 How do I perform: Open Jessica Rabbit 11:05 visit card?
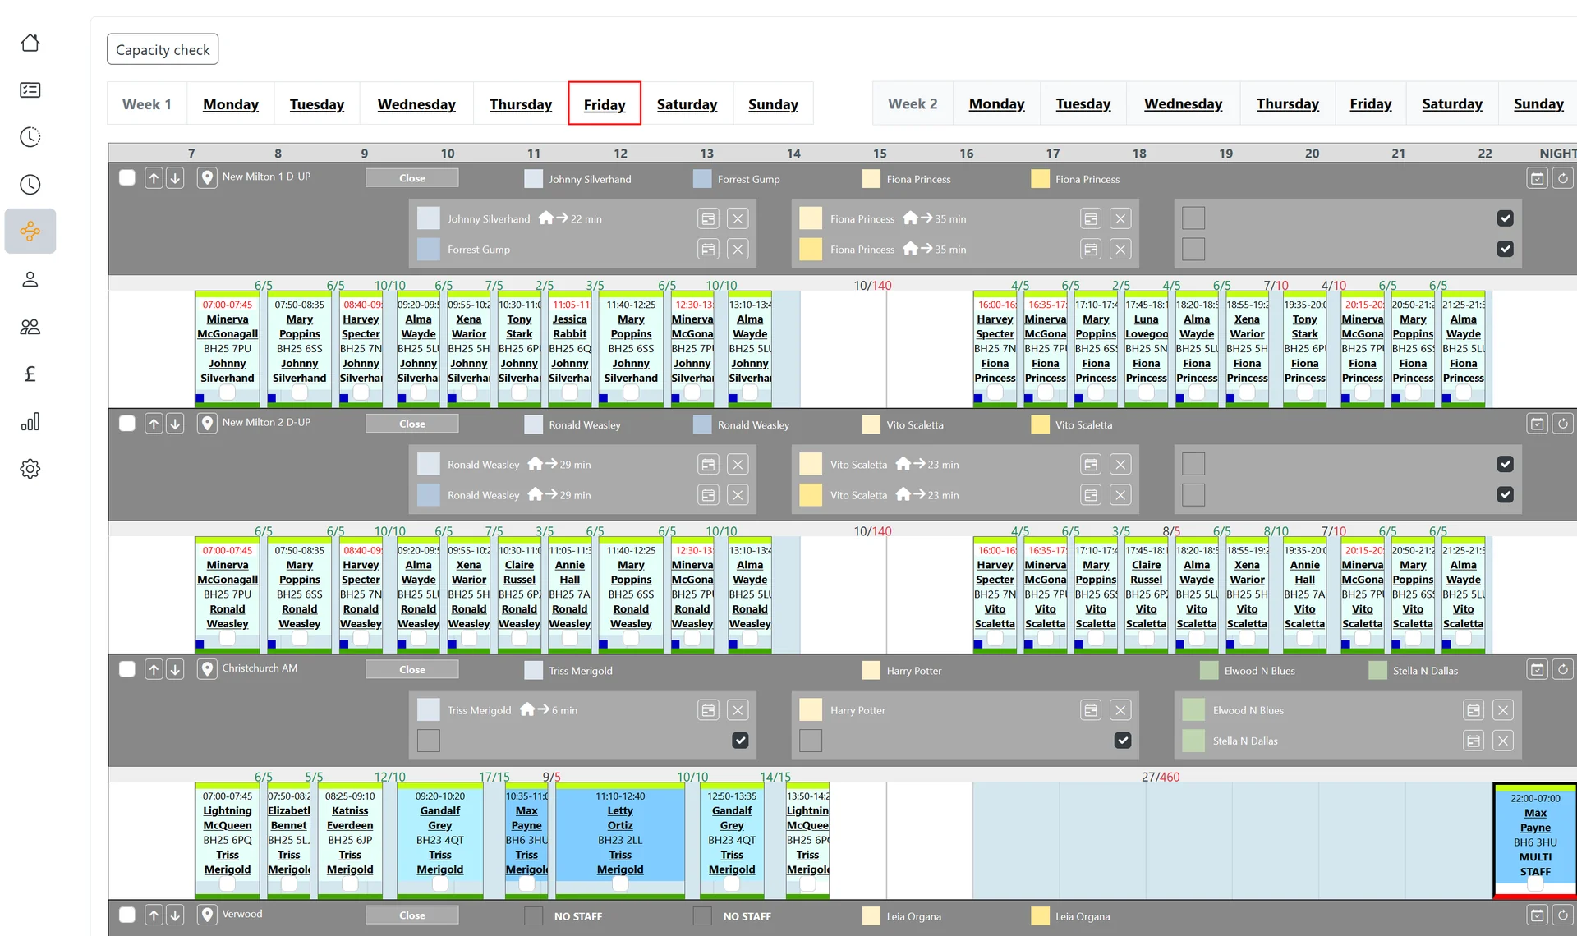click(x=570, y=348)
